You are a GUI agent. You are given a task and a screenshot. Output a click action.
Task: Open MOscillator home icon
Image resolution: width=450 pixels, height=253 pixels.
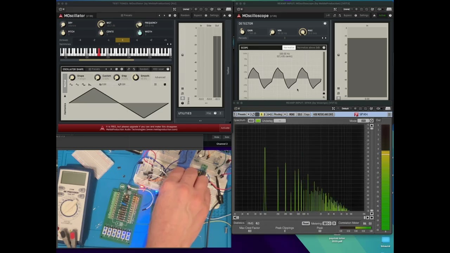click(x=224, y=15)
